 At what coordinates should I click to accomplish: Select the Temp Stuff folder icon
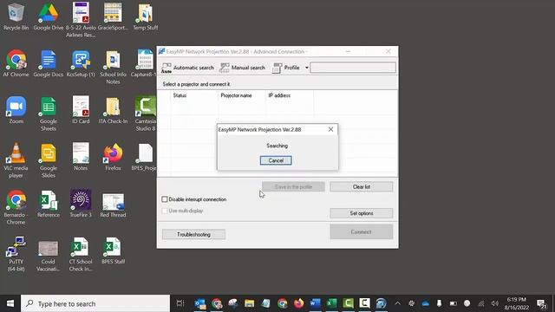[145, 16]
